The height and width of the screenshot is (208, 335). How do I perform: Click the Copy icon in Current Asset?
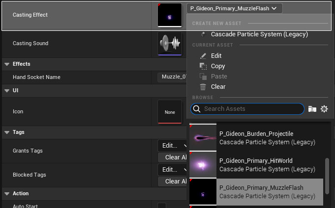point(203,66)
